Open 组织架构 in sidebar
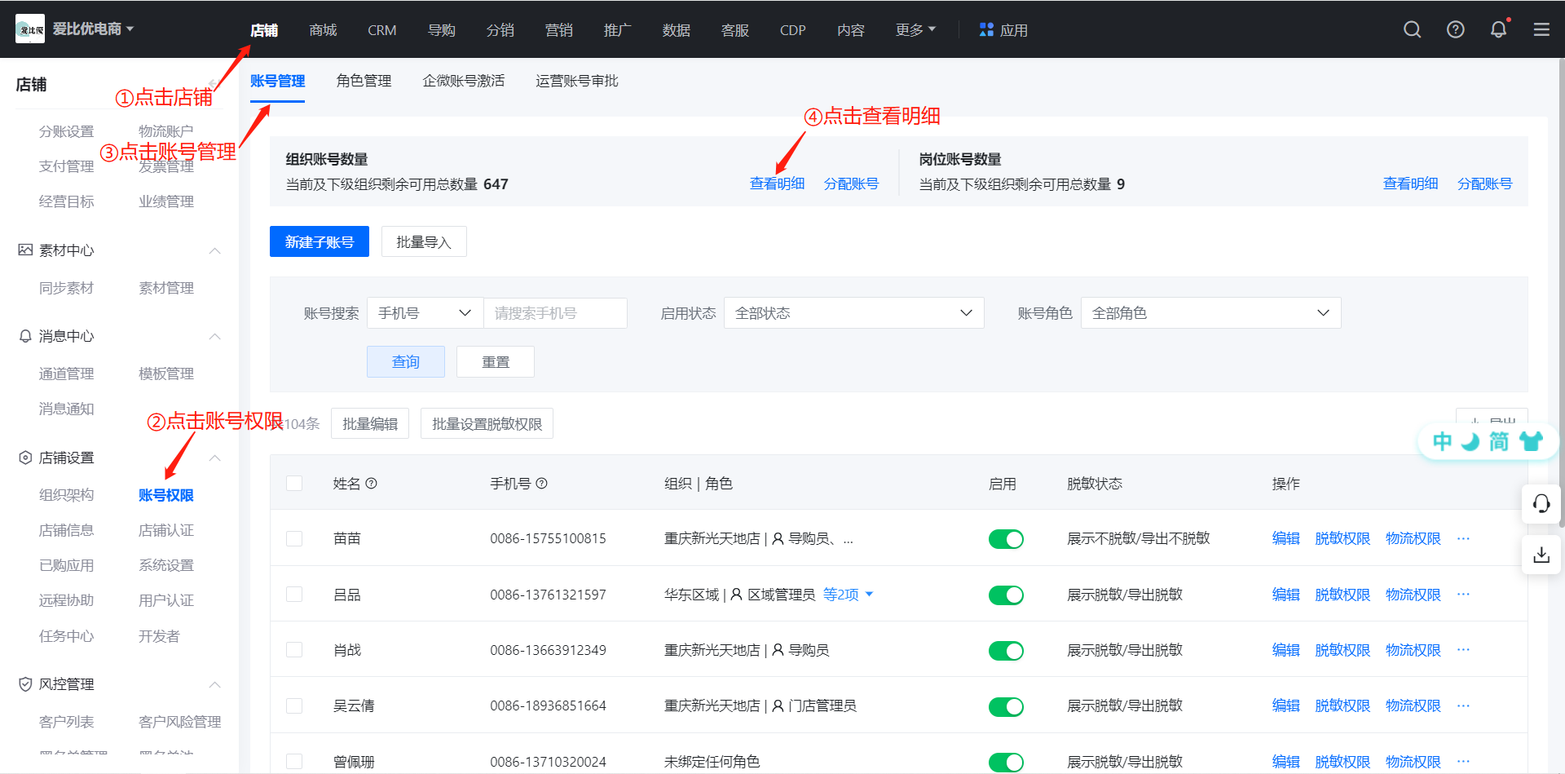Image resolution: width=1565 pixels, height=774 pixels. pos(66,495)
